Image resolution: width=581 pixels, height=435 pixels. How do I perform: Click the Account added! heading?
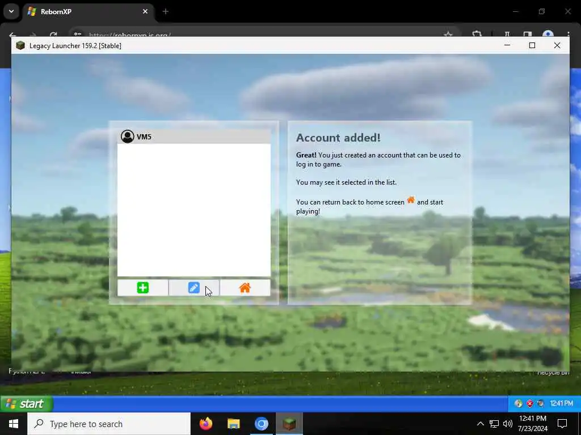pos(338,138)
